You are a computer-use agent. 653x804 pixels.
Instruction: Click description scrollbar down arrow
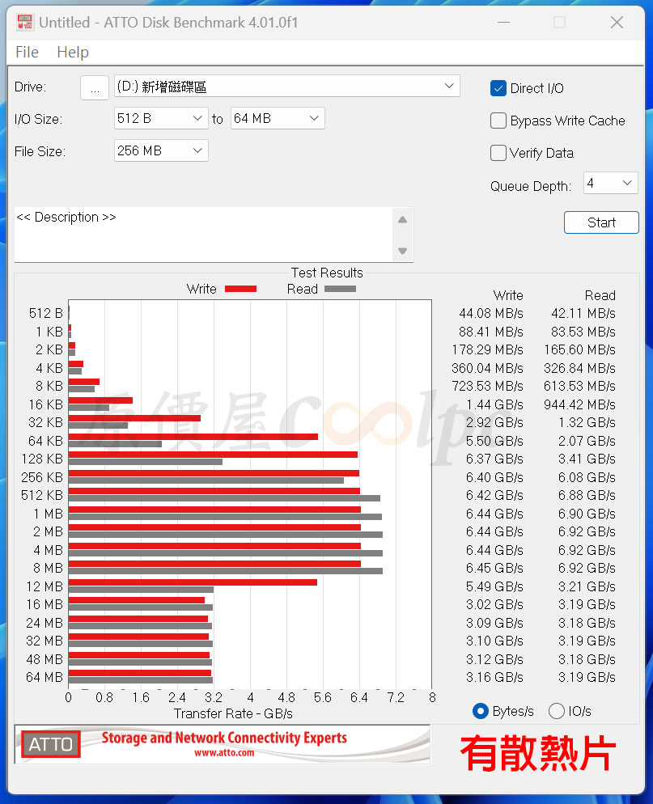(403, 251)
